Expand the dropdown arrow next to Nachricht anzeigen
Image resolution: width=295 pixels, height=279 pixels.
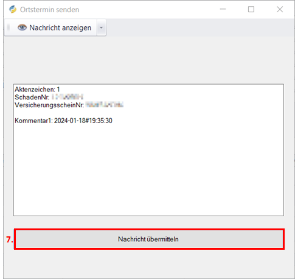[101, 27]
